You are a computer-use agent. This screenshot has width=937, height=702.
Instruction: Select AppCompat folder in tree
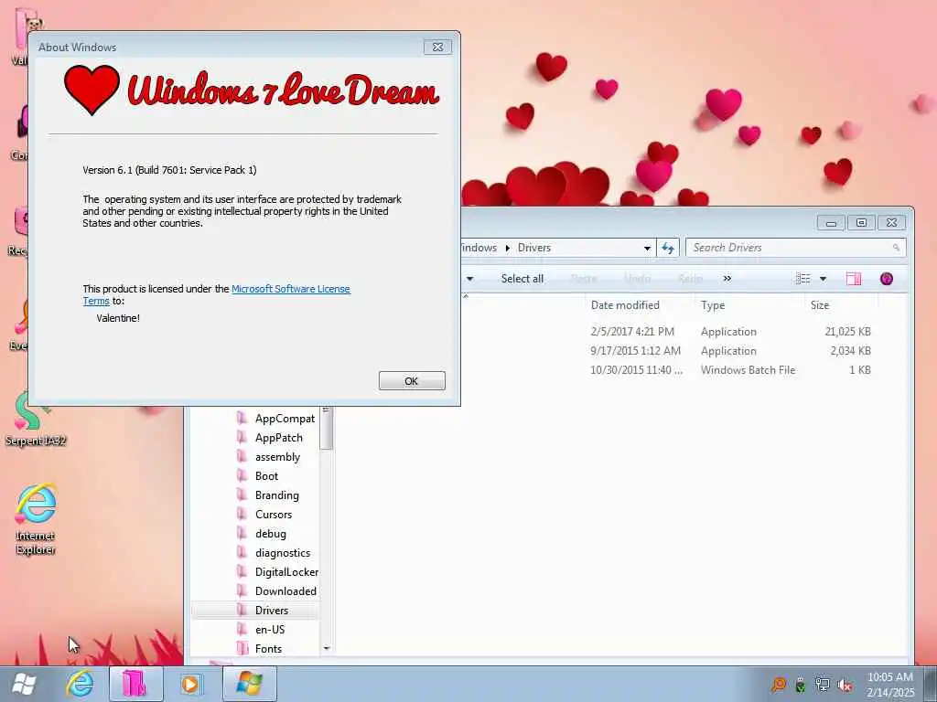click(x=285, y=419)
